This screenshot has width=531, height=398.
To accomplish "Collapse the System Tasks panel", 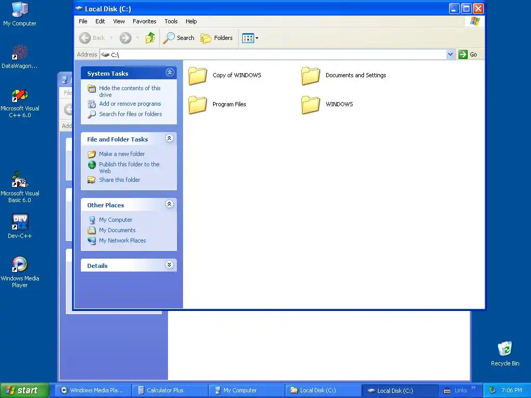I will pos(170,73).
